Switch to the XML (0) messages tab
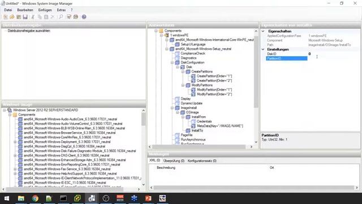Image resolution: width=362 pixels, height=204 pixels. tap(154, 160)
